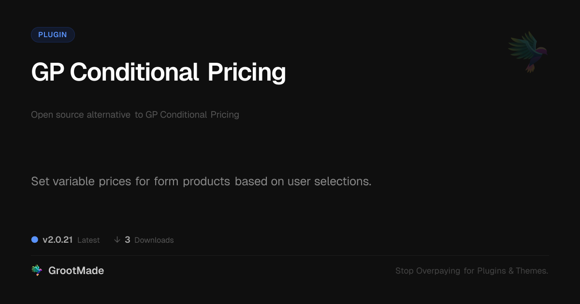Select the GP Conditional Pricing main heading
This screenshot has height=304, width=580.
tap(158, 72)
